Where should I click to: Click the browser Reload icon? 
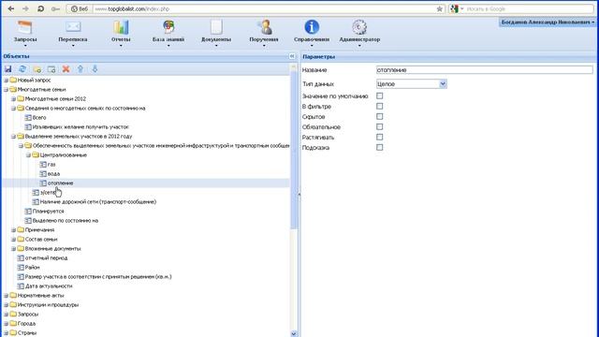(40, 8)
